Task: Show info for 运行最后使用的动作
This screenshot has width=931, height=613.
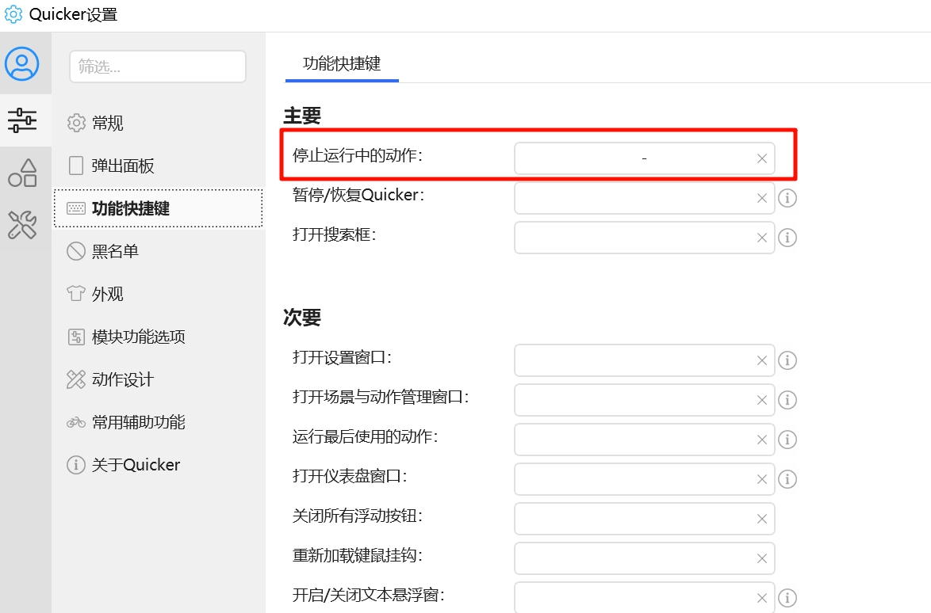Action: click(x=787, y=440)
